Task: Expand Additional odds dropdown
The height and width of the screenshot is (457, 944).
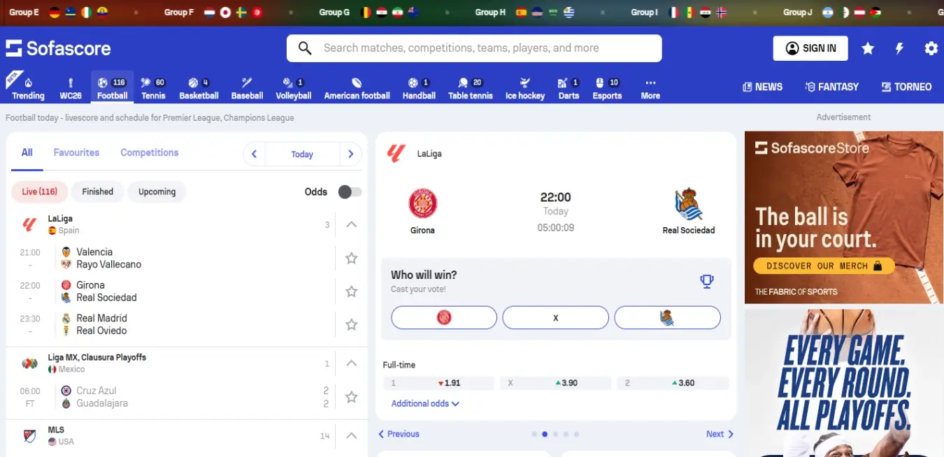Action: pyautogui.click(x=425, y=403)
